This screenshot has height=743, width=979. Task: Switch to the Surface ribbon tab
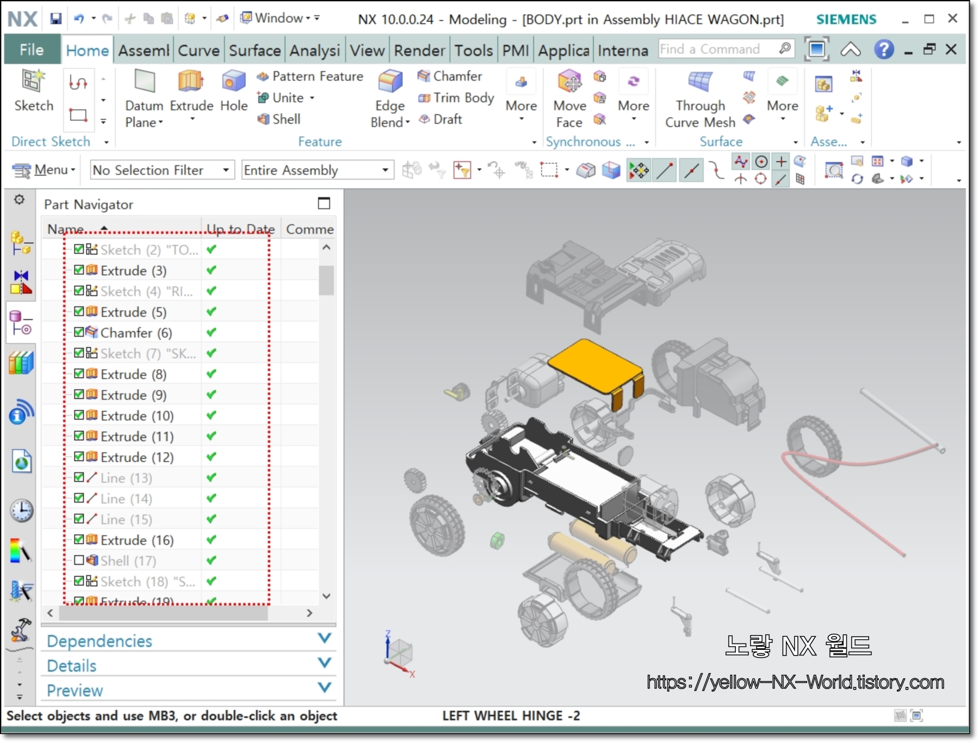(255, 51)
